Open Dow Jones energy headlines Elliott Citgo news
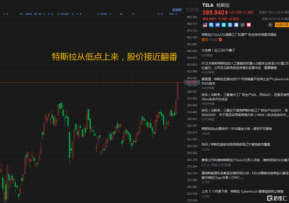 (245, 175)
